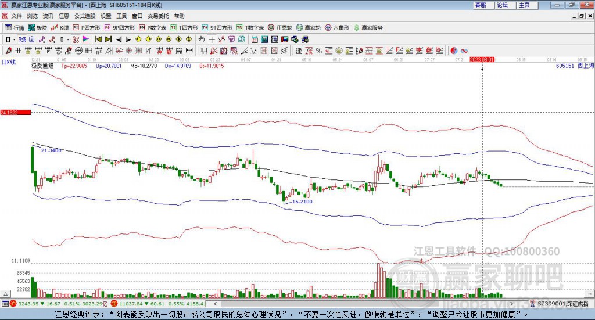The width and height of the screenshot is (595, 320).
Task: Open the 文件 menu
Action: pos(16,16)
